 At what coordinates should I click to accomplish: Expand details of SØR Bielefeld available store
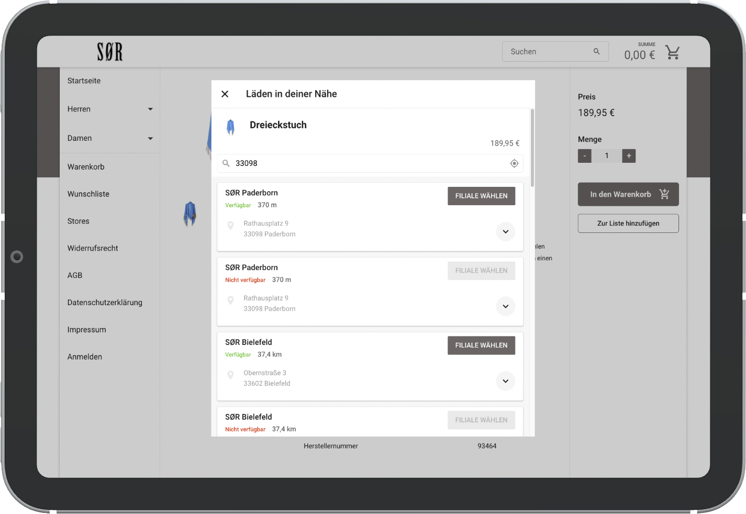tap(505, 381)
